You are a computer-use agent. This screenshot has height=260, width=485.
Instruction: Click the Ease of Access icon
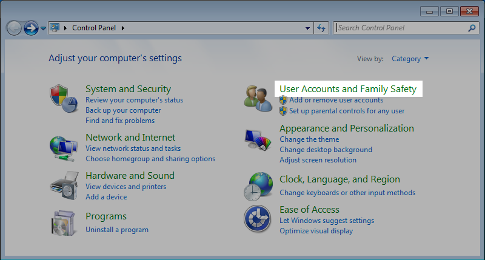point(257,219)
